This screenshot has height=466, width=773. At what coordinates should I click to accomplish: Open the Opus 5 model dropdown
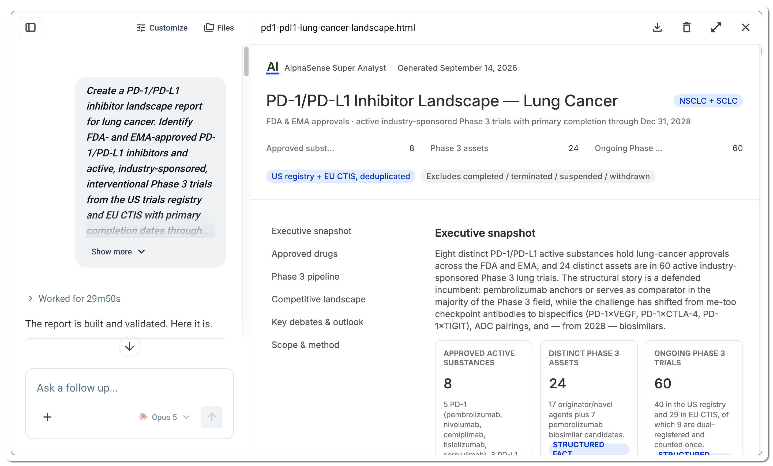[164, 417]
